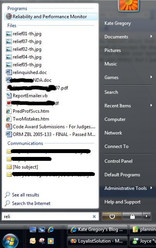Screen dimensions: 156x248
Task: Click See all results link
Action: pos(26,195)
